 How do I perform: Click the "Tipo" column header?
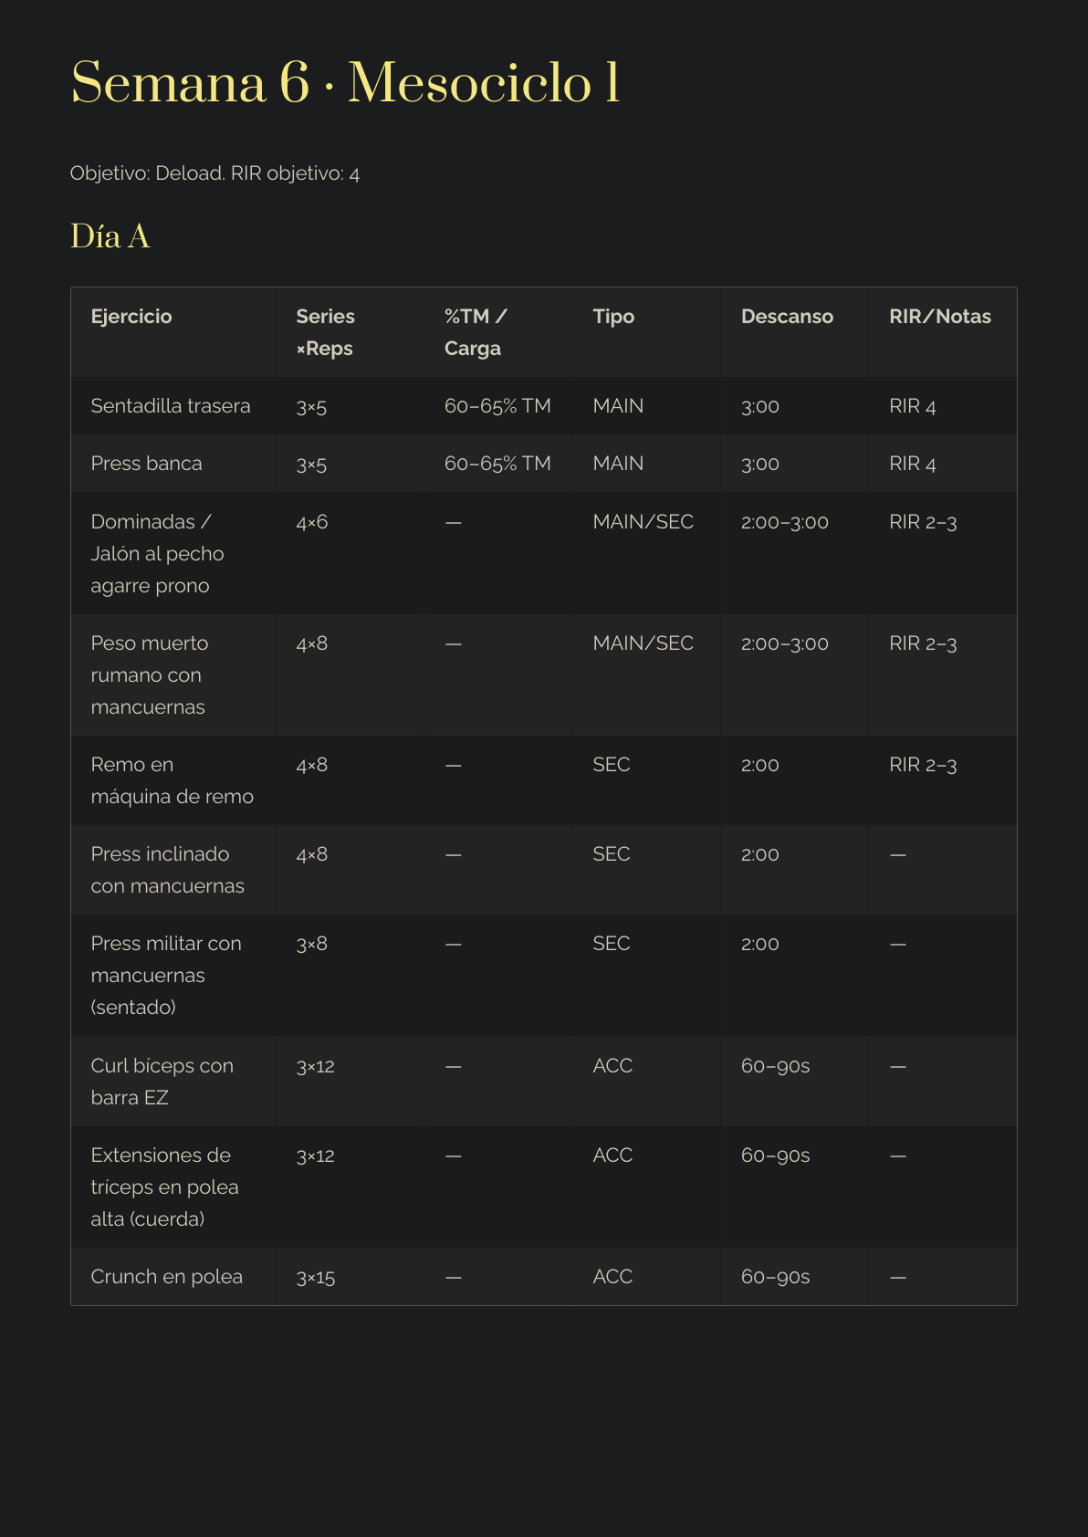pyautogui.click(x=613, y=317)
